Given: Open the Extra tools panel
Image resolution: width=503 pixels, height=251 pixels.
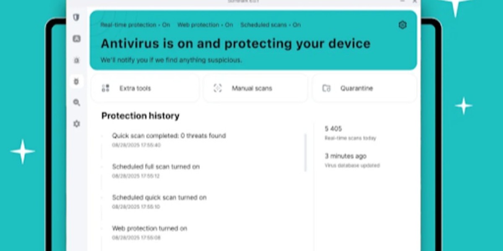Looking at the screenshot, I should point(145,88).
